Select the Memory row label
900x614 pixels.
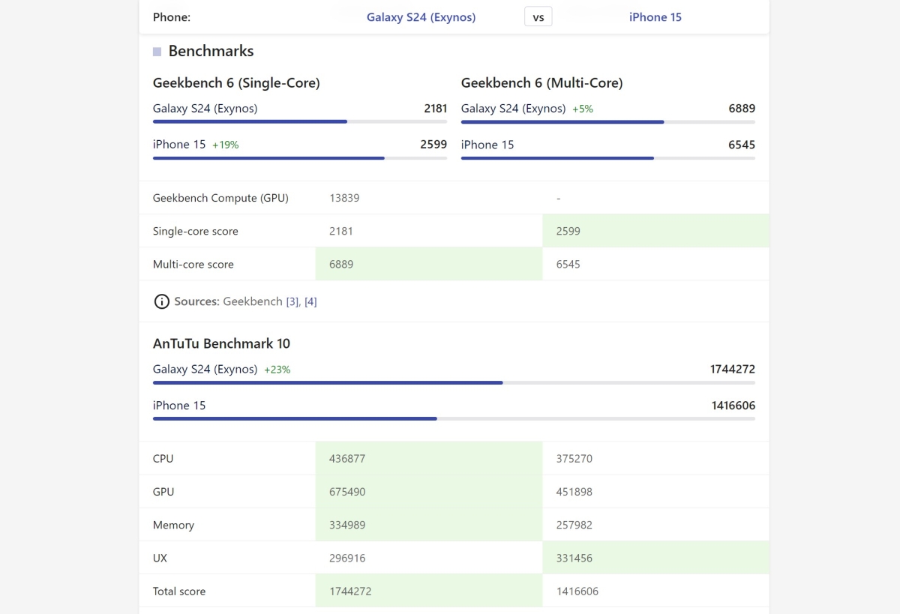tap(173, 525)
